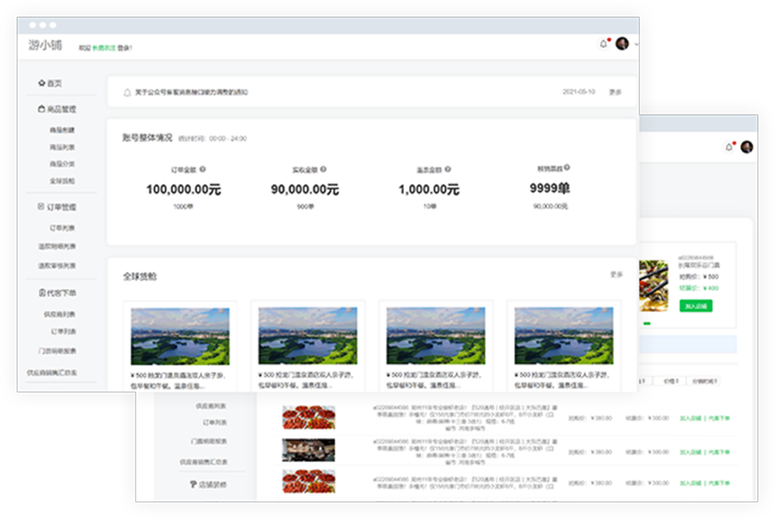Click user avatar in front window header
Image resolution: width=775 pixels, height=519 pixels.
(622, 43)
